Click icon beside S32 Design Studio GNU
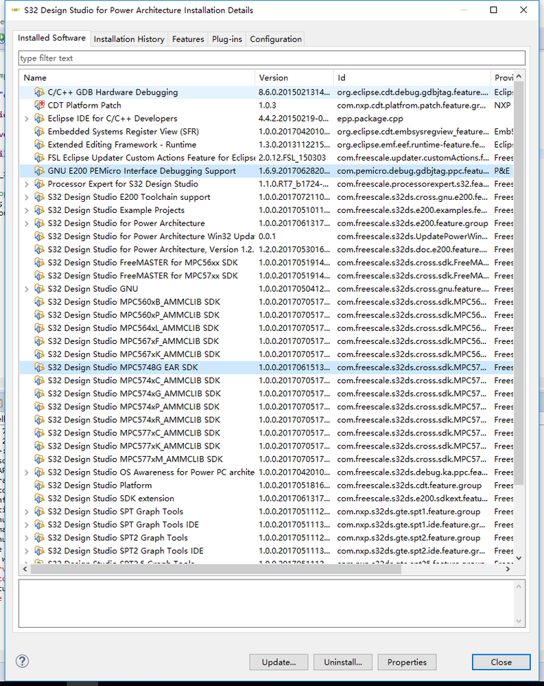Screen dimensions: 544x686 pyautogui.click(x=39, y=289)
